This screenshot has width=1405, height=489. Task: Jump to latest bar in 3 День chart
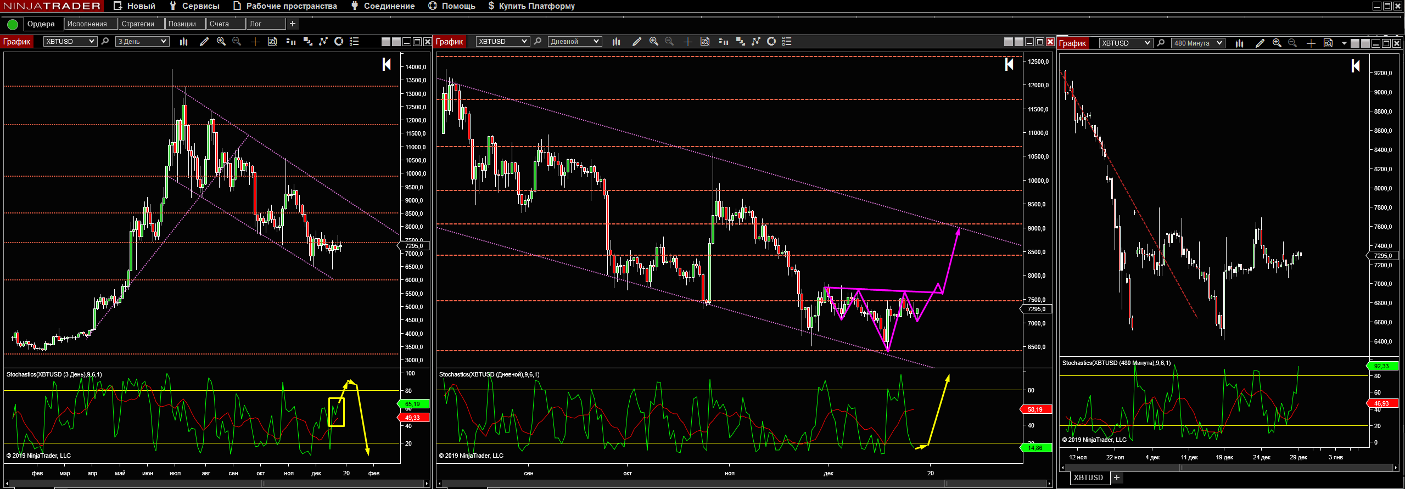click(x=387, y=64)
